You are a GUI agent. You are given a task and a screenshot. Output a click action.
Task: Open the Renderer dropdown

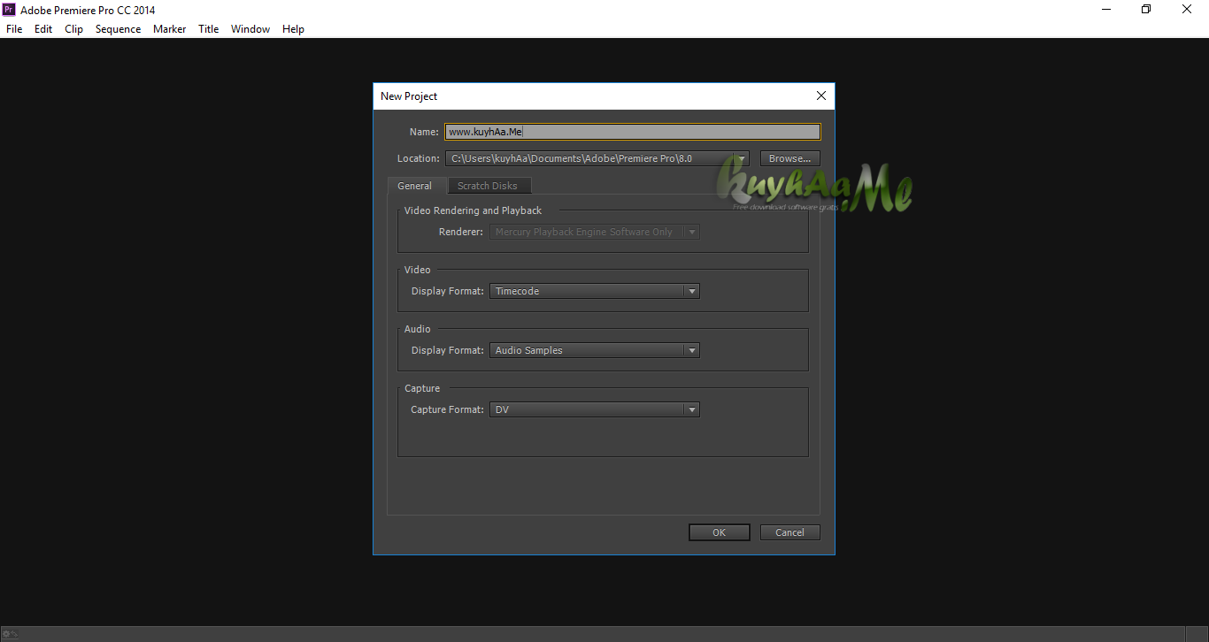(x=595, y=232)
